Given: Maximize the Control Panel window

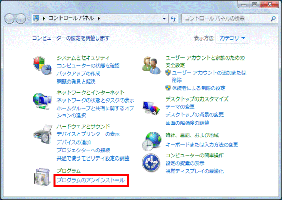Looking at the screenshot, I should [254, 4].
